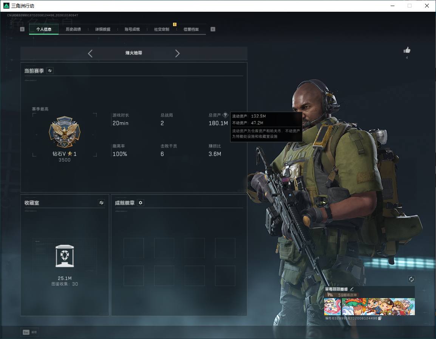
Task: Click the 图鉴收集 count text
Action: (65, 284)
